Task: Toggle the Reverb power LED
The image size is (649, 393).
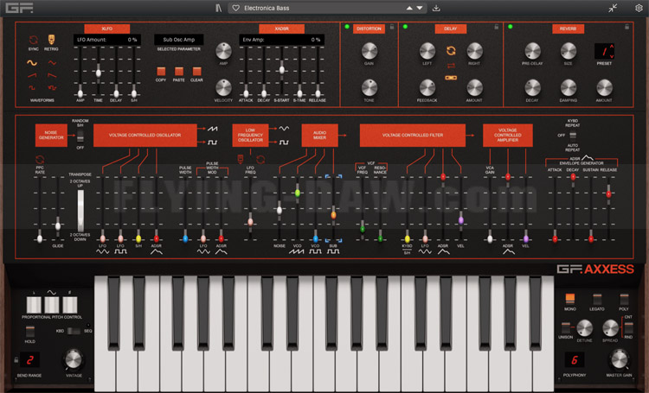Action: click(x=511, y=27)
